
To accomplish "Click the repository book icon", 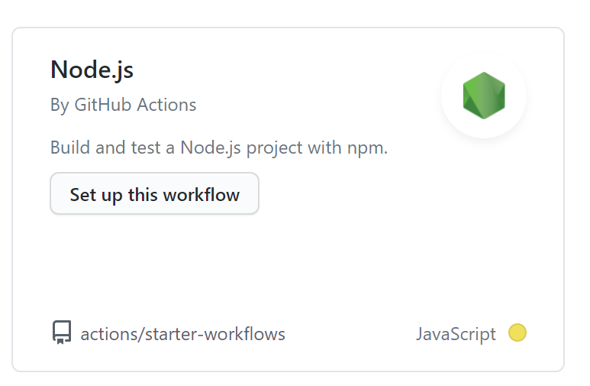I will [62, 332].
